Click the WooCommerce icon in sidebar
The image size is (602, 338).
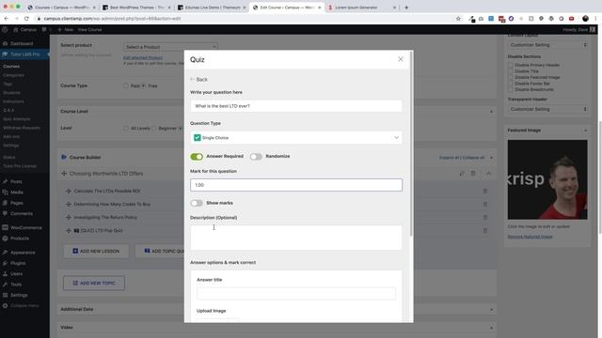[x=5, y=227]
